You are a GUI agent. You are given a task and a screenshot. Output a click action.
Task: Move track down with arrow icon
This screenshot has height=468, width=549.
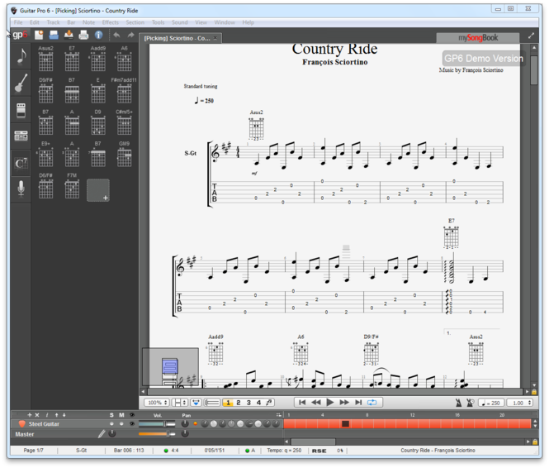(x=64, y=415)
